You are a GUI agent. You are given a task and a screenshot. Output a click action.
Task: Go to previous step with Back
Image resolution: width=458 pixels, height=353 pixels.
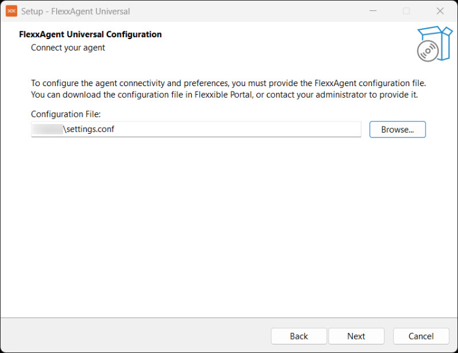point(299,336)
